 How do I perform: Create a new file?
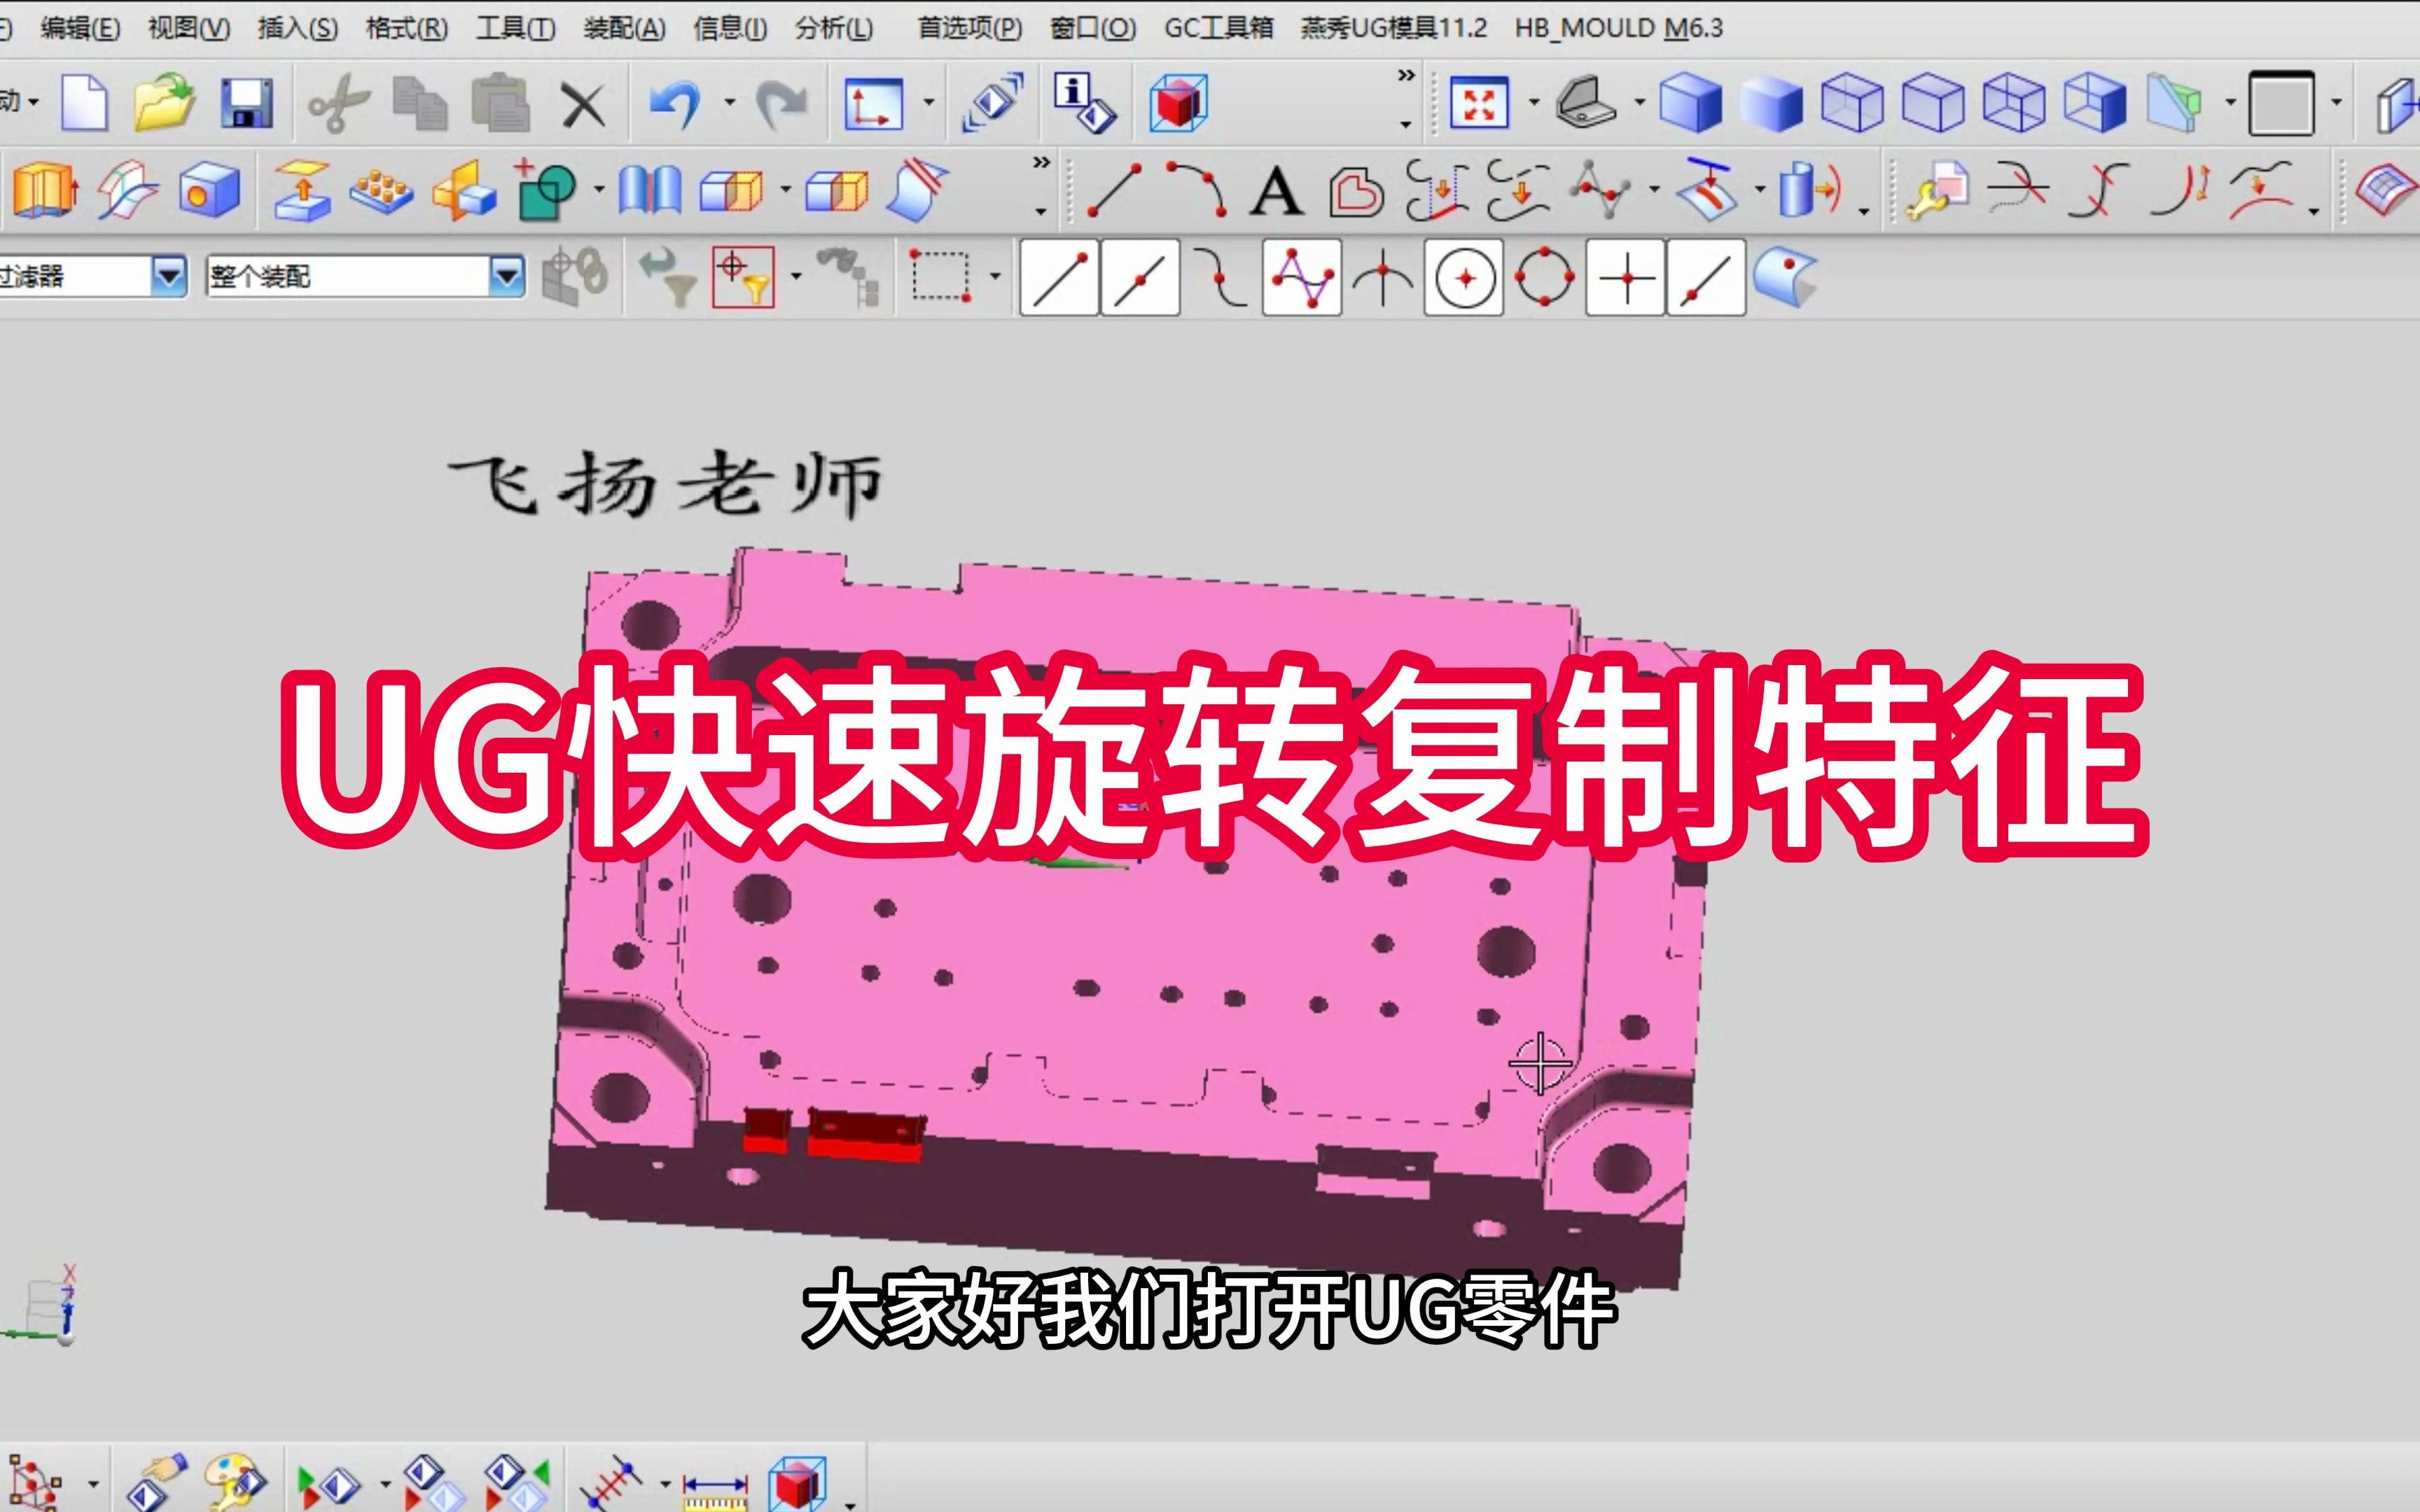85,102
